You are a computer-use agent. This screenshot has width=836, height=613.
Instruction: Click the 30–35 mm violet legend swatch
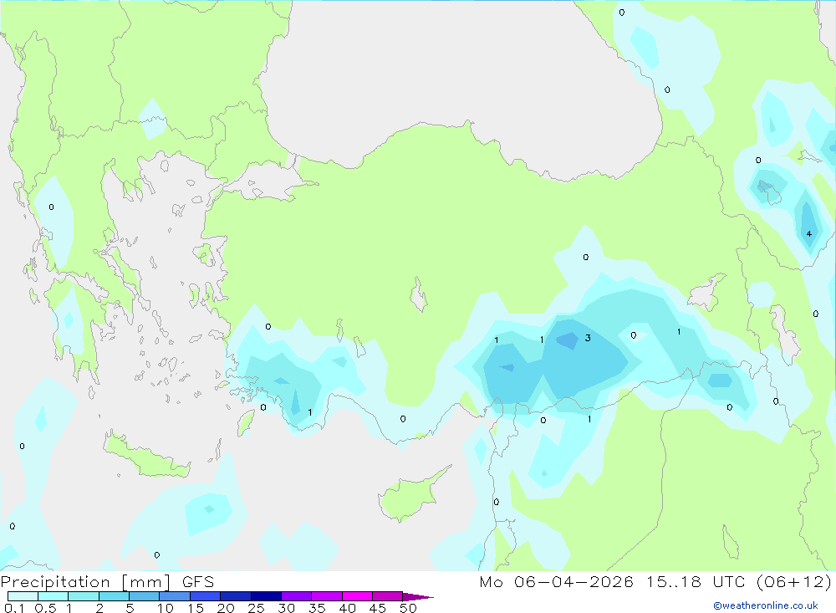tap(296, 596)
